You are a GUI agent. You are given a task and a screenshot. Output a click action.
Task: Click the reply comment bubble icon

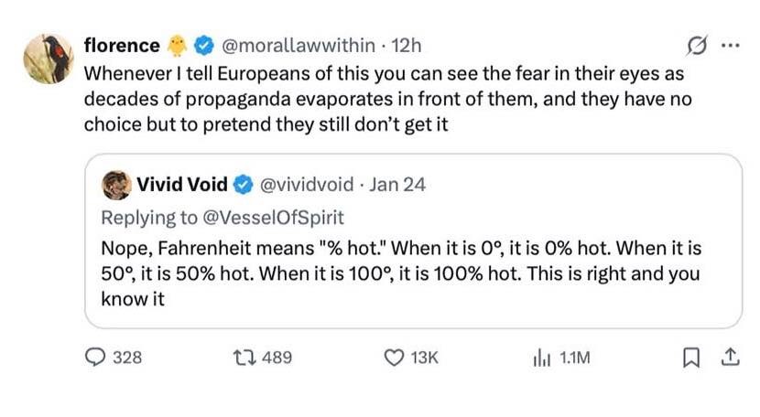click(x=95, y=358)
